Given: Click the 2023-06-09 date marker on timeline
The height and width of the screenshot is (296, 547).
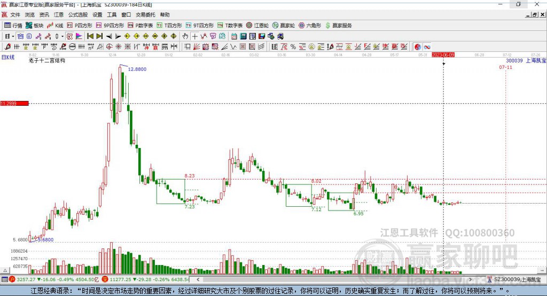Looking at the screenshot, I should 443,54.
